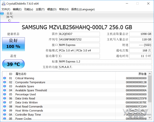Image resolution: width=154 pixels, height=122 pixels.
Task: Select the Controller Busy Time attribute name
Action: (x=28, y=115)
